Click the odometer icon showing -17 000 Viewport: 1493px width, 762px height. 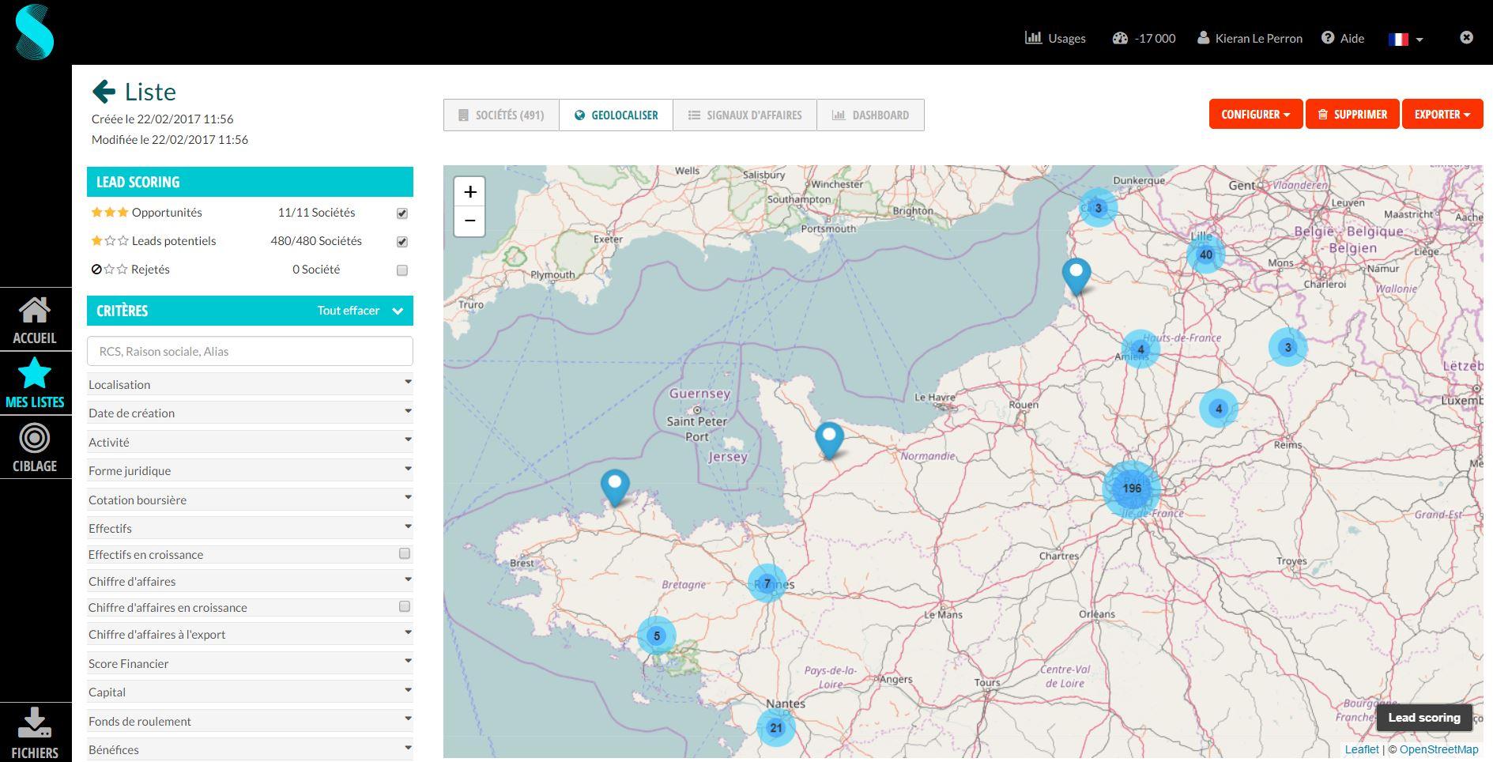(x=1121, y=37)
